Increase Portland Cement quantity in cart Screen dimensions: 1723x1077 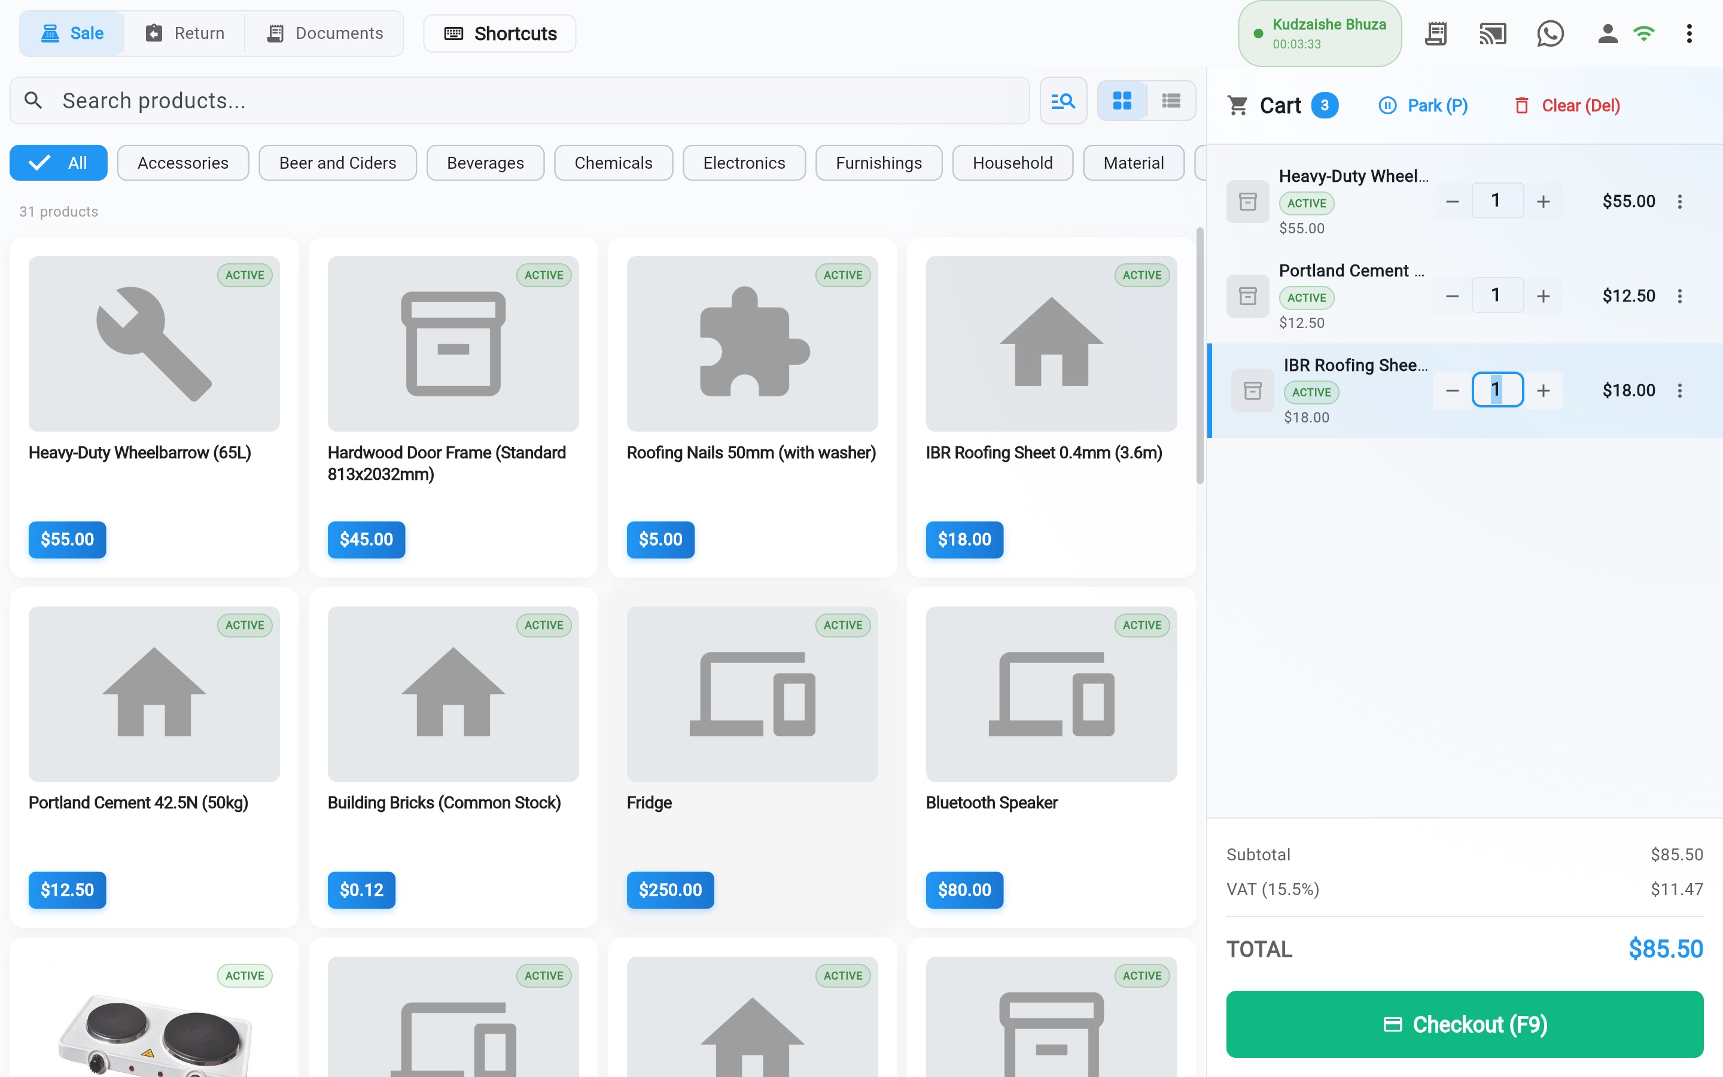(1543, 296)
